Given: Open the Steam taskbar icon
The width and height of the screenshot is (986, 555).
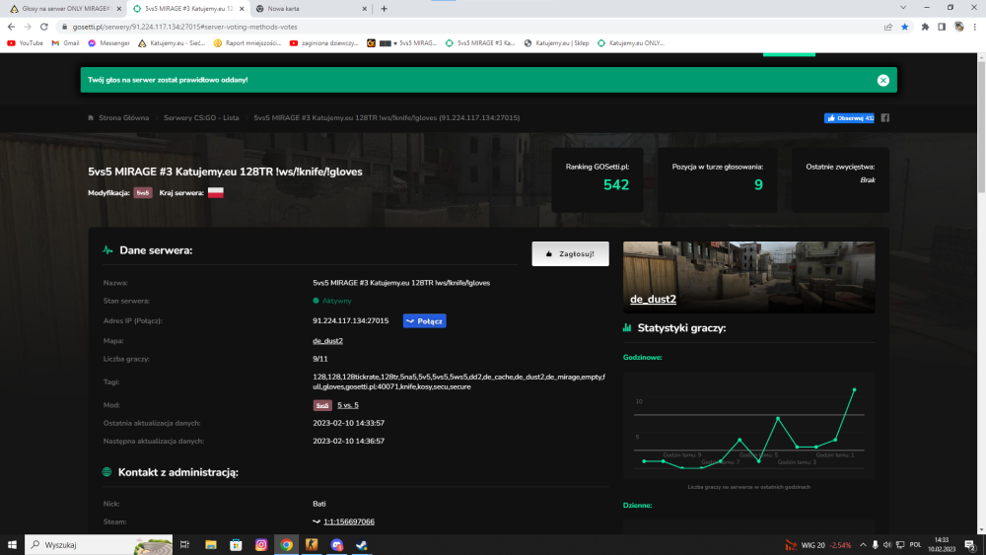Looking at the screenshot, I should [x=362, y=544].
